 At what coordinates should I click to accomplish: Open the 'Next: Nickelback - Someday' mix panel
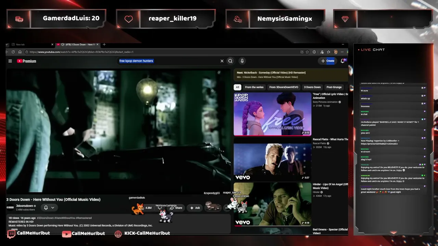point(291,74)
